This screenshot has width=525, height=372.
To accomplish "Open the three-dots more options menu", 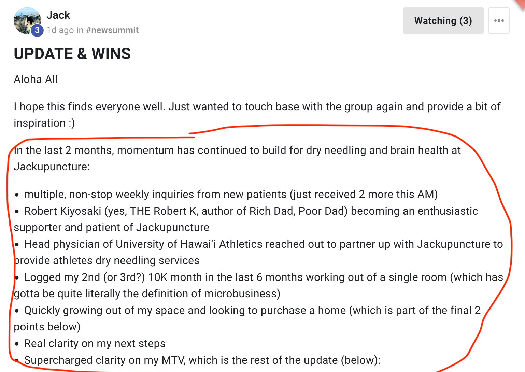I will pos(499,20).
